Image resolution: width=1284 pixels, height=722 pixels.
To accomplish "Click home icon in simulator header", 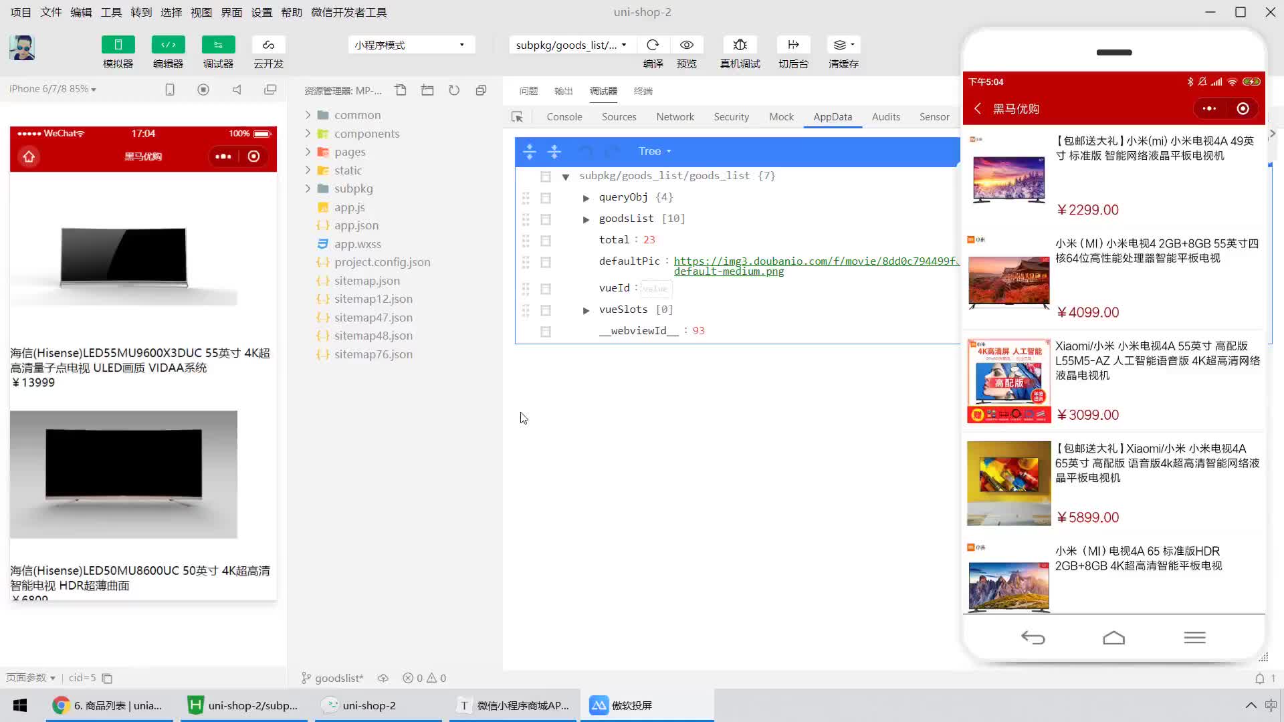I will (29, 156).
